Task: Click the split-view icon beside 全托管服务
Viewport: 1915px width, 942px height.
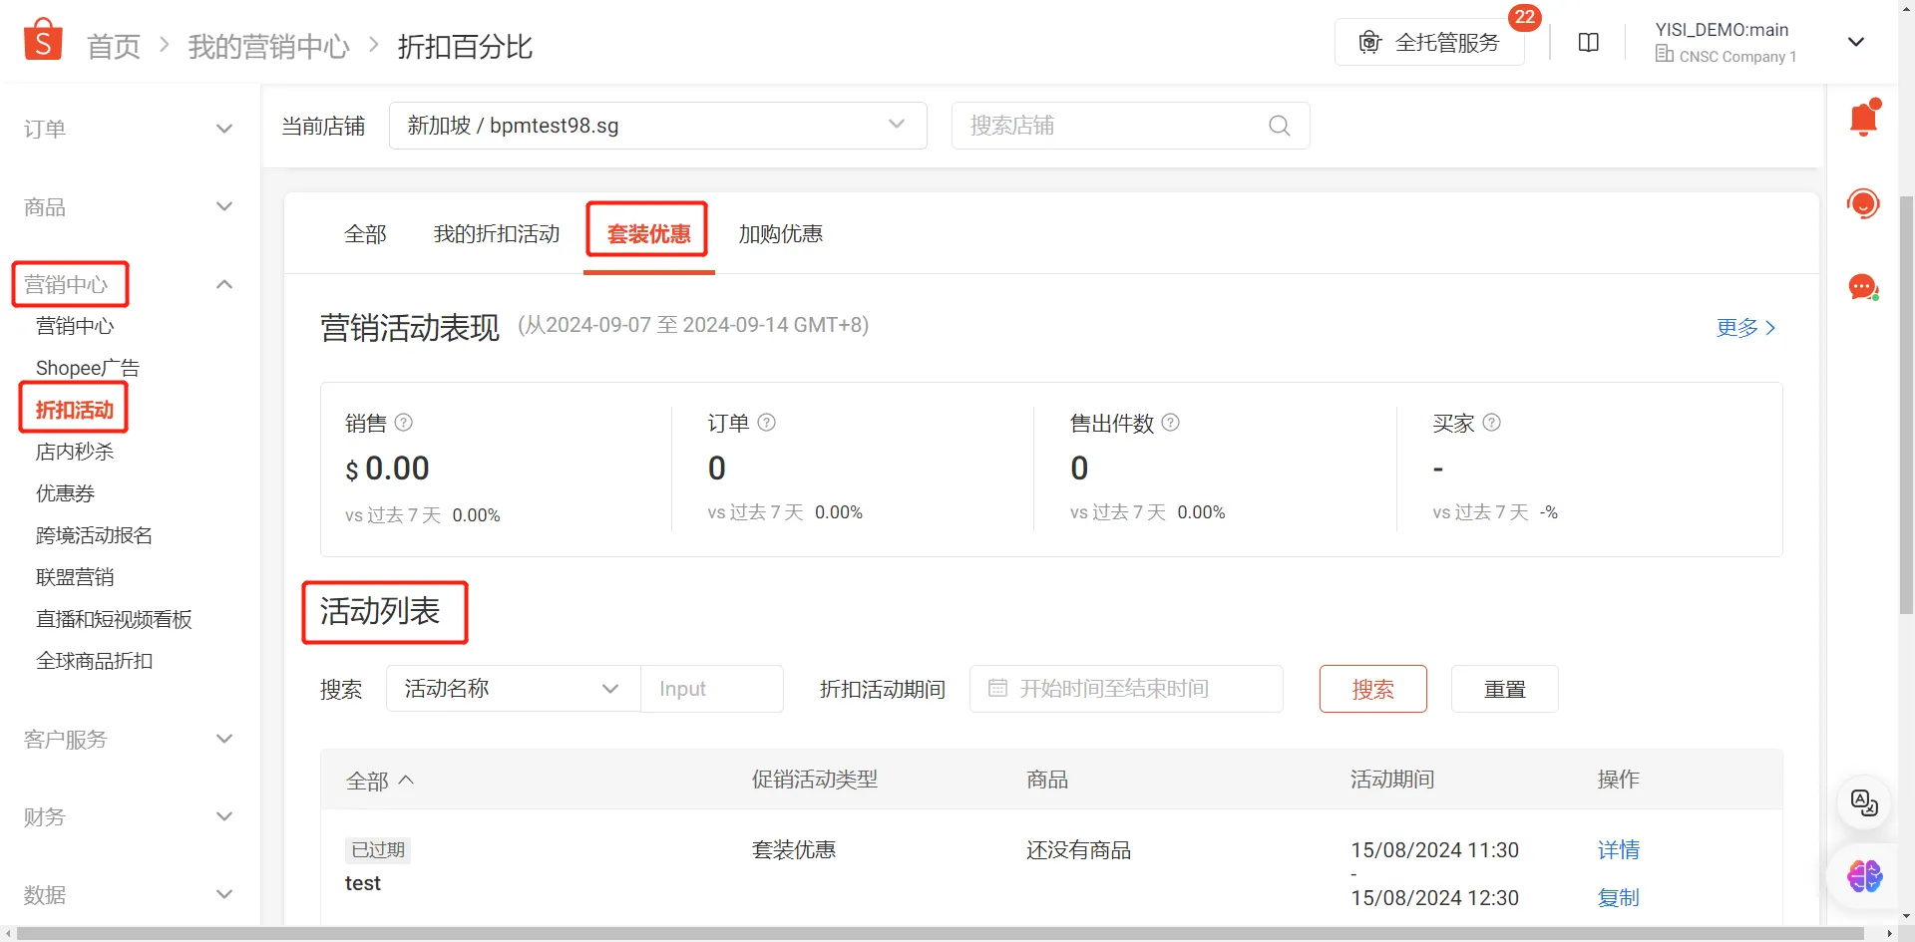Action: click(1588, 42)
